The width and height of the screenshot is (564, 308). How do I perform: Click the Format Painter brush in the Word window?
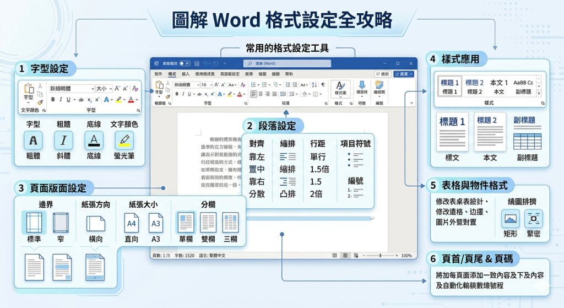point(167,97)
